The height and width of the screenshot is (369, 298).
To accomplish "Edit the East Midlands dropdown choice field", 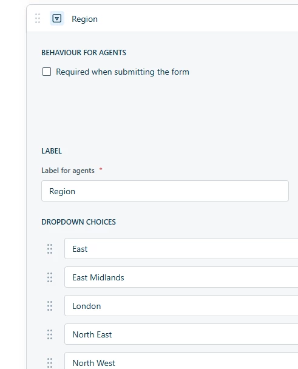I will (181, 277).
